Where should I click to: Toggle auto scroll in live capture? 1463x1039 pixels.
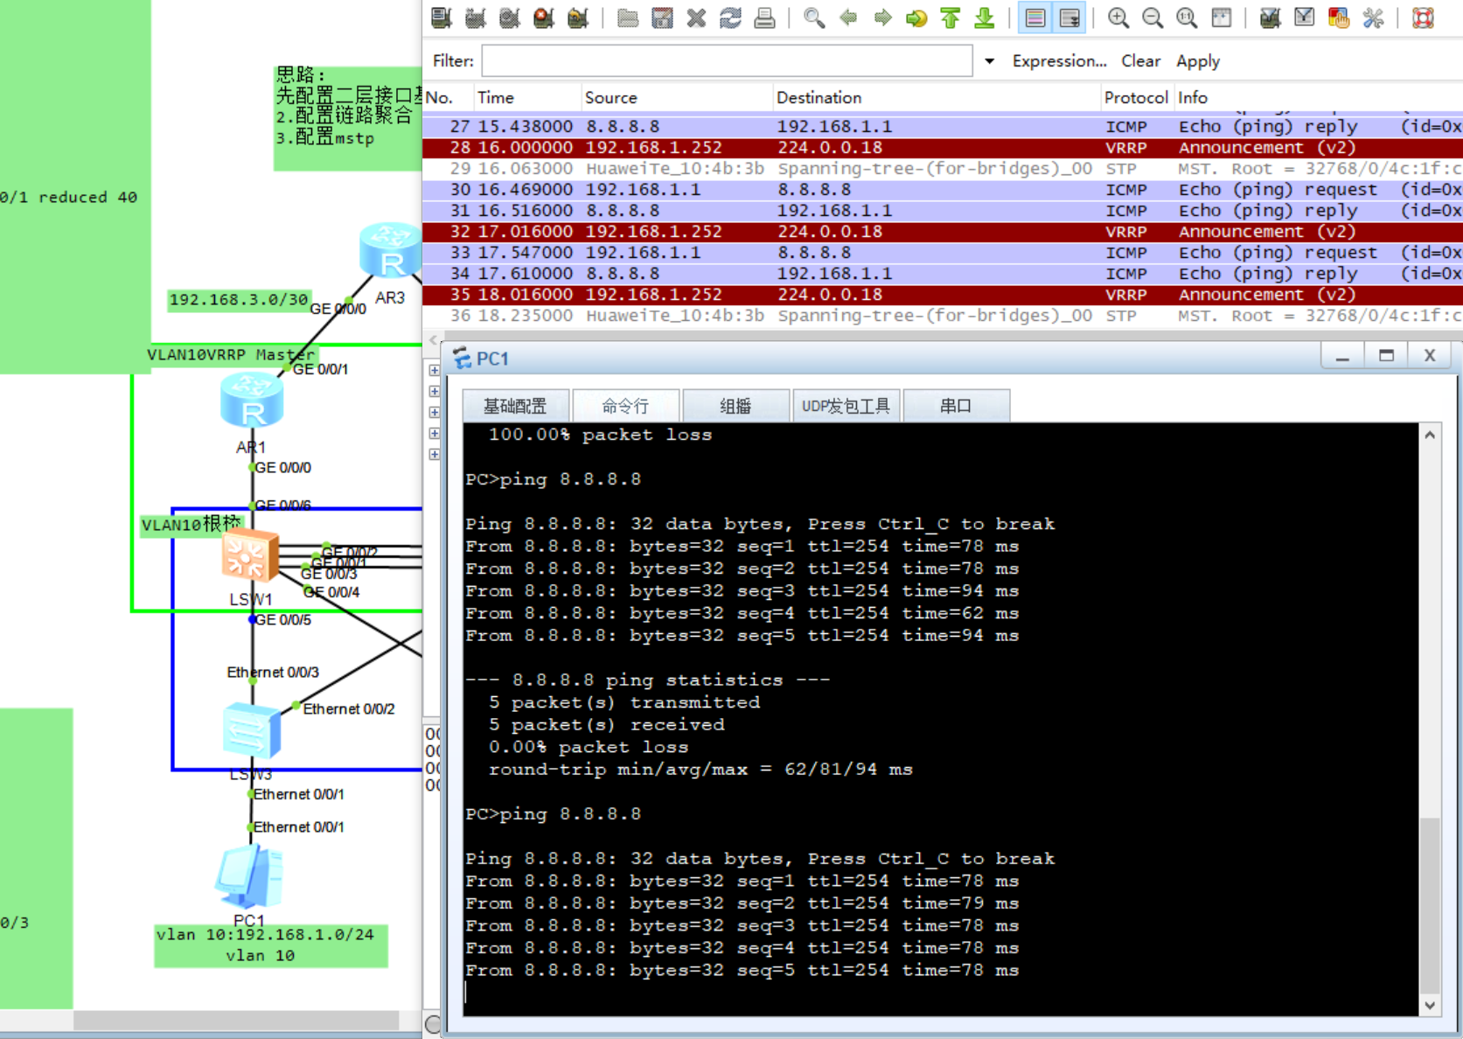(x=1069, y=17)
